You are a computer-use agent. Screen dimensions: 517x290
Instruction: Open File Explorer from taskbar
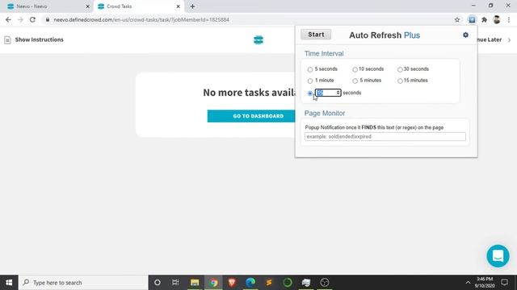click(195, 283)
